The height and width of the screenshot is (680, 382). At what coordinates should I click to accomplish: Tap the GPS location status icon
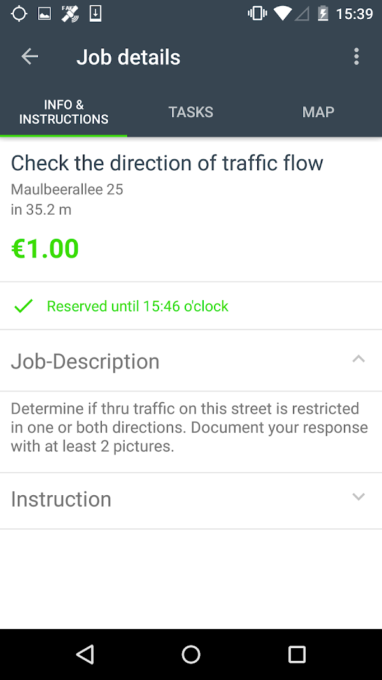point(19,13)
